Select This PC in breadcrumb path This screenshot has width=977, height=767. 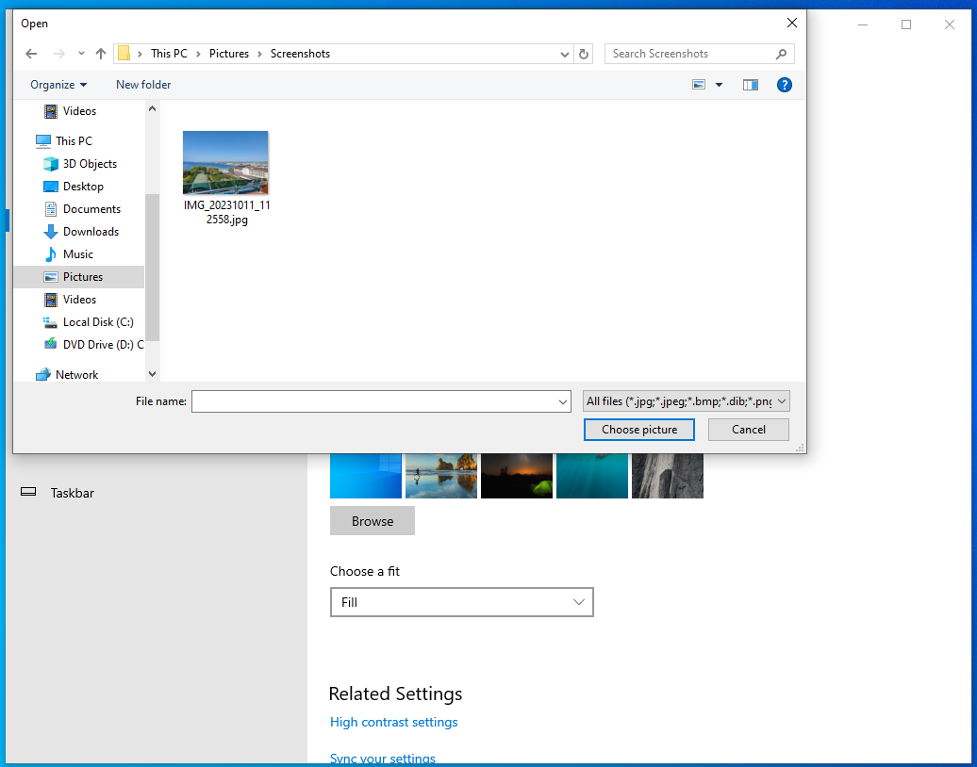[x=169, y=54]
